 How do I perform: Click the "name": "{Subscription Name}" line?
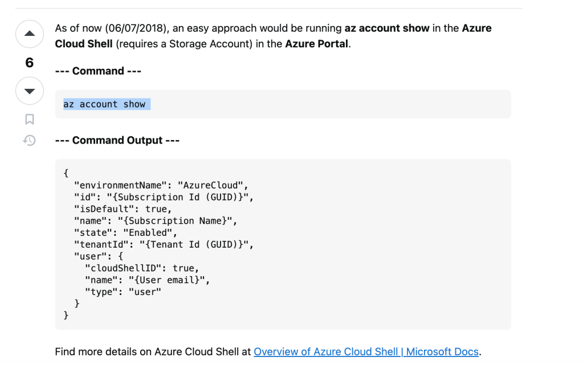pos(156,221)
